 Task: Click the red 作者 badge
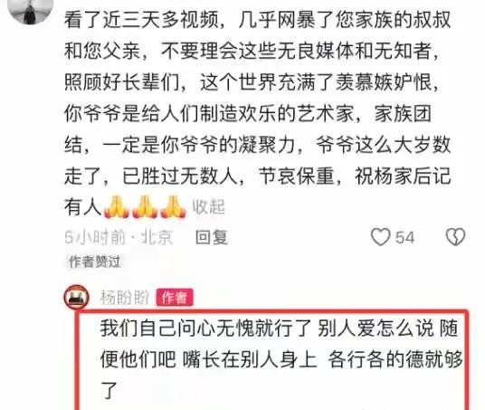175,298
